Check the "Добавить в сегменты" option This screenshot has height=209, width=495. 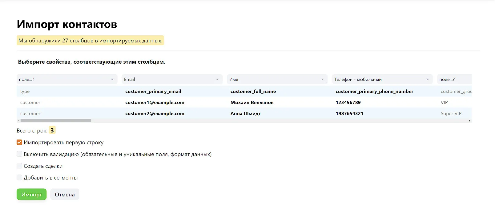pos(19,178)
